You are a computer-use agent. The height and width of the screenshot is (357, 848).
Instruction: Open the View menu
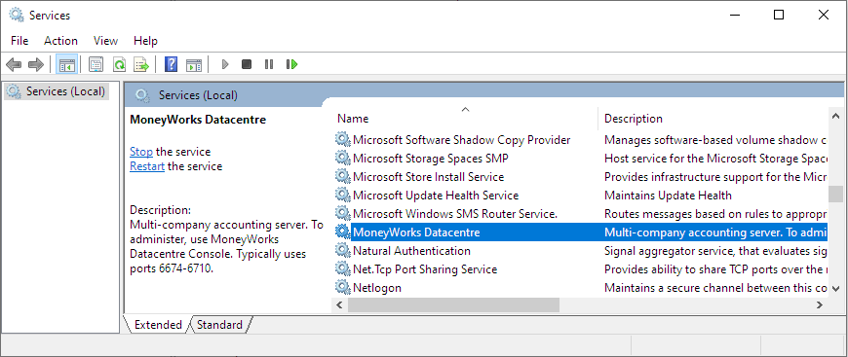point(105,41)
